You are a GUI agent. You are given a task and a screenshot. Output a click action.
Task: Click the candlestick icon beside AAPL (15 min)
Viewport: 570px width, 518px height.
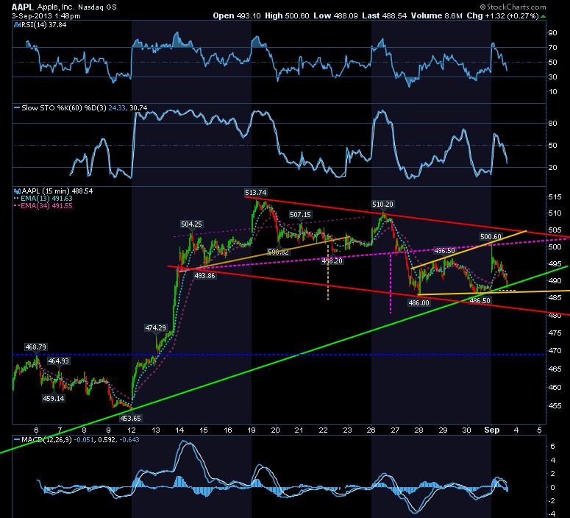click(x=17, y=191)
